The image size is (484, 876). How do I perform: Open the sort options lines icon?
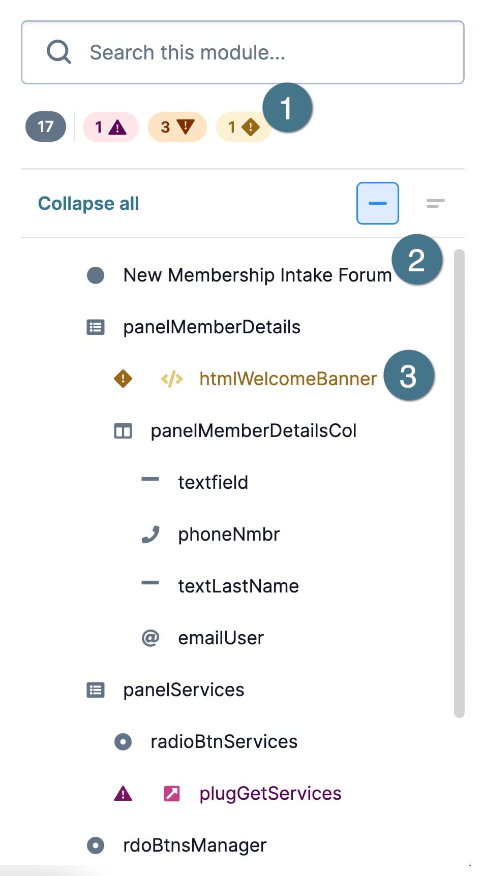[x=436, y=203]
